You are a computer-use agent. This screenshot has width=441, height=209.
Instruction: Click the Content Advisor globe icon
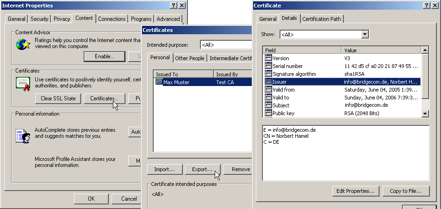tap(22, 44)
